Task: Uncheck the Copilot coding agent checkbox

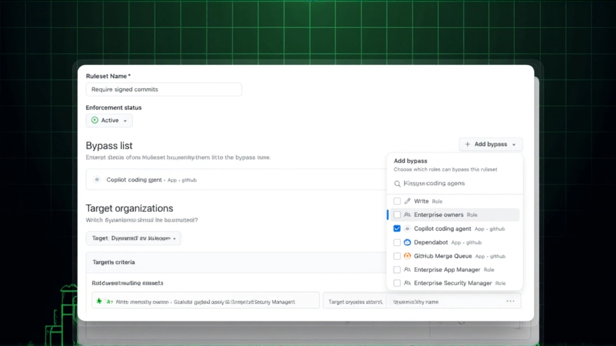Action: point(397,228)
